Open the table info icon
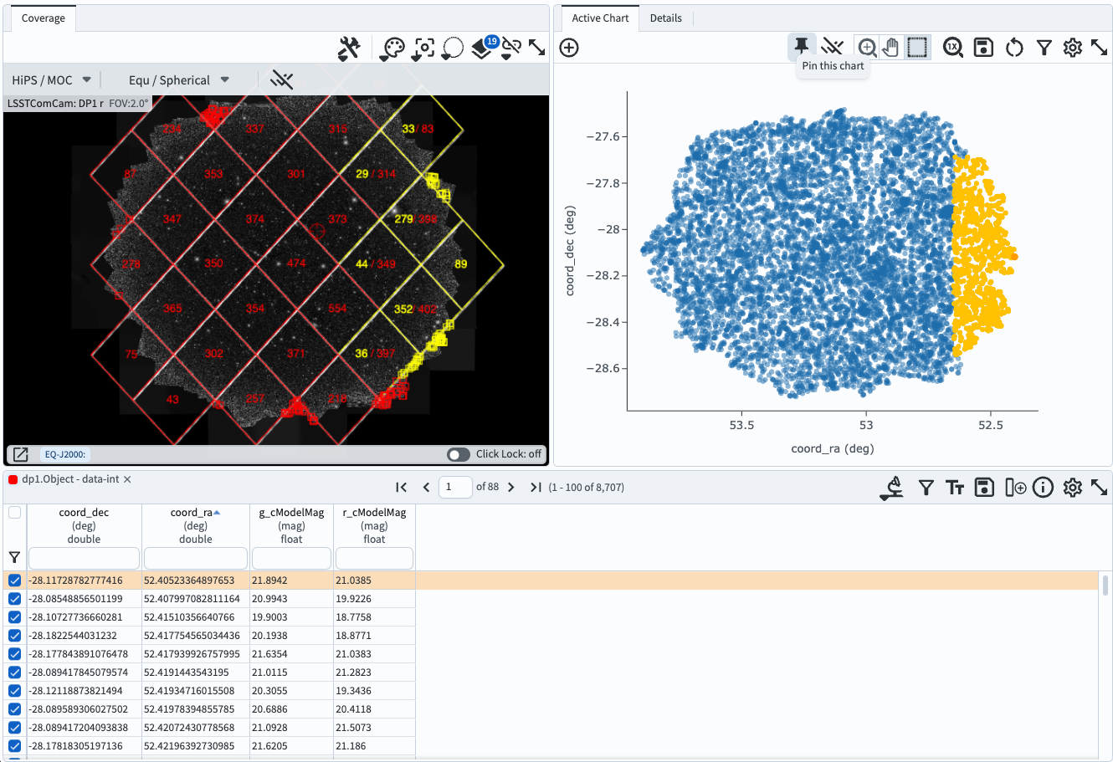 coord(1043,488)
